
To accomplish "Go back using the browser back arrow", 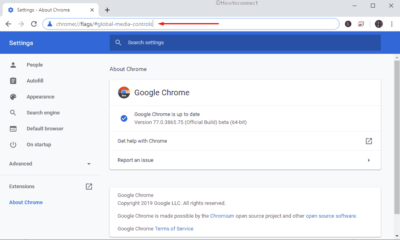I will pyautogui.click(x=8, y=24).
